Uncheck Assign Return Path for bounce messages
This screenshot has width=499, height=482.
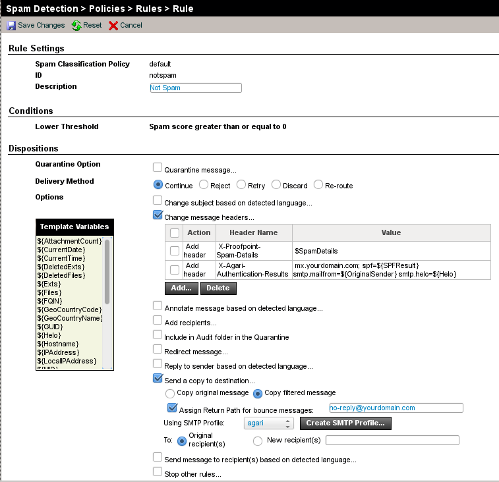(172, 408)
